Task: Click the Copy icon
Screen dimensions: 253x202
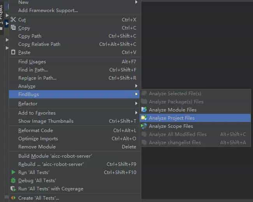Action: click(x=13, y=28)
